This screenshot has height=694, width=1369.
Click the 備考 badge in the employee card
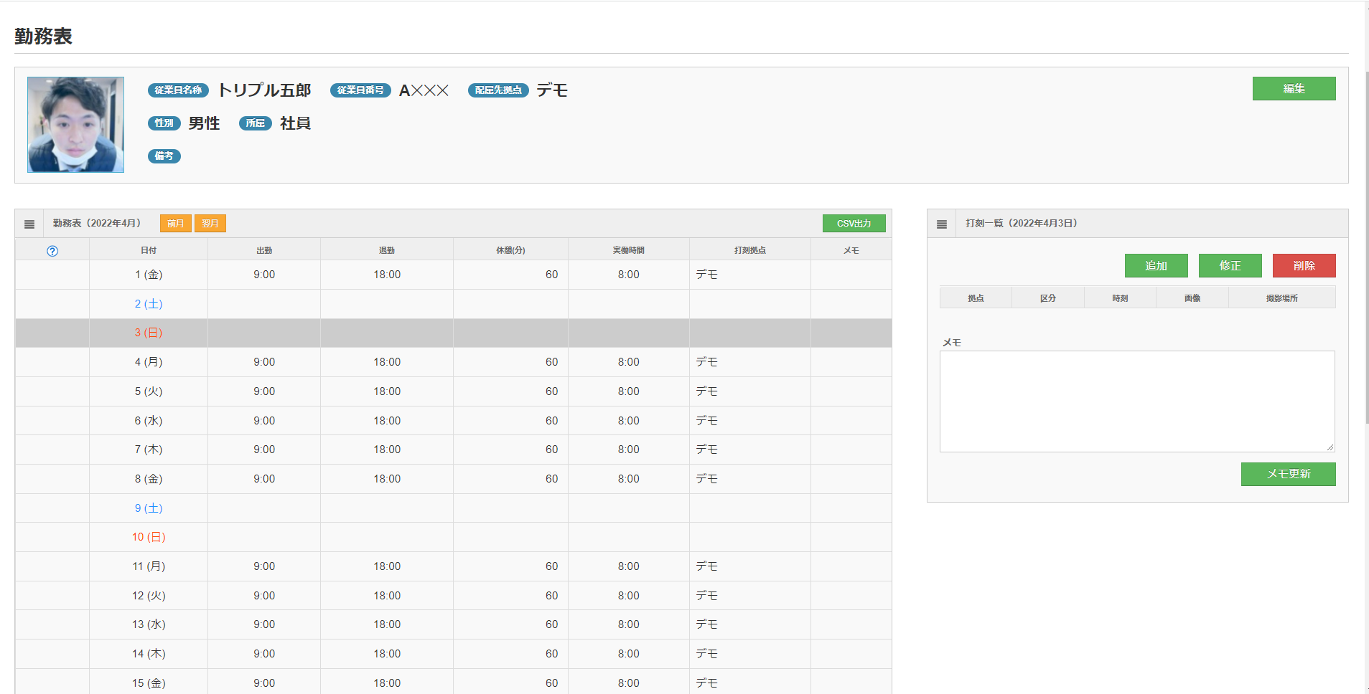pyautogui.click(x=164, y=156)
